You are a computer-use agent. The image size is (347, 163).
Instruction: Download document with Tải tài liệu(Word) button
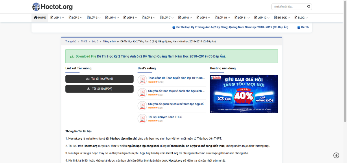coord(99,79)
